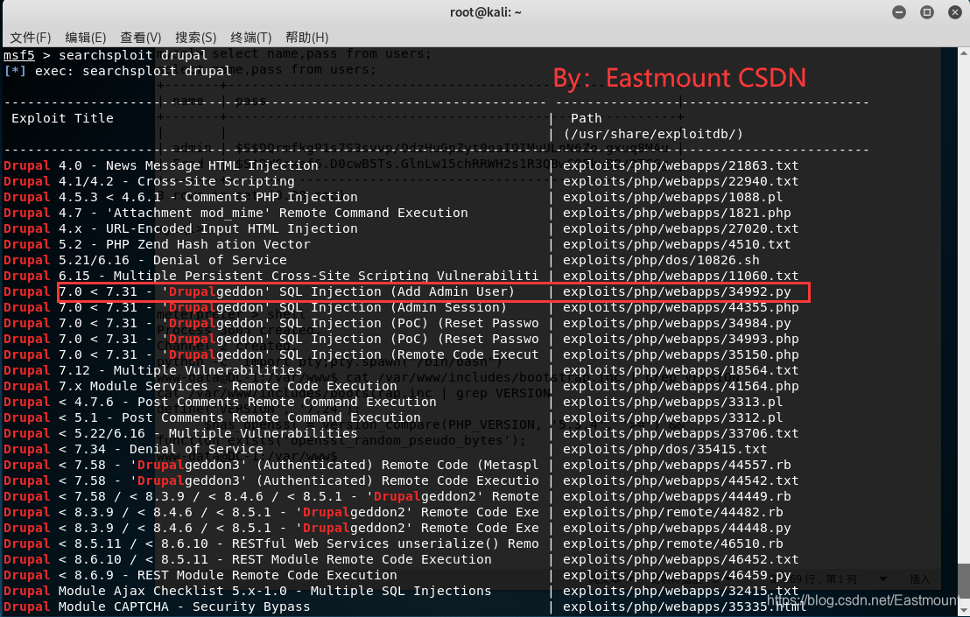Click 'Module CAPTCHA - Security Bypass' row

(157, 607)
